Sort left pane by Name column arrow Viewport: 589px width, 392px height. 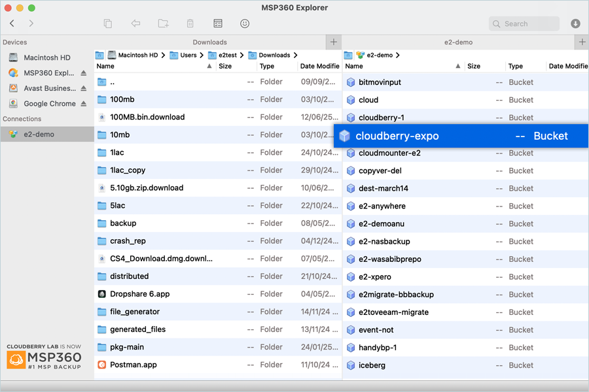point(209,66)
